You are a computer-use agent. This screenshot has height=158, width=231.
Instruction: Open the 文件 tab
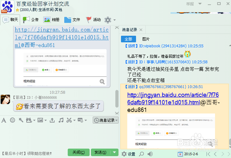pos(72,20)
